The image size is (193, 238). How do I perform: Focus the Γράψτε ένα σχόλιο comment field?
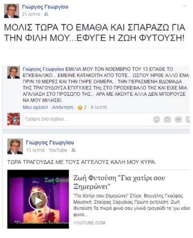click(x=88, y=119)
